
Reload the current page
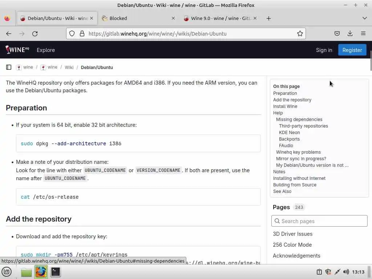(35, 34)
